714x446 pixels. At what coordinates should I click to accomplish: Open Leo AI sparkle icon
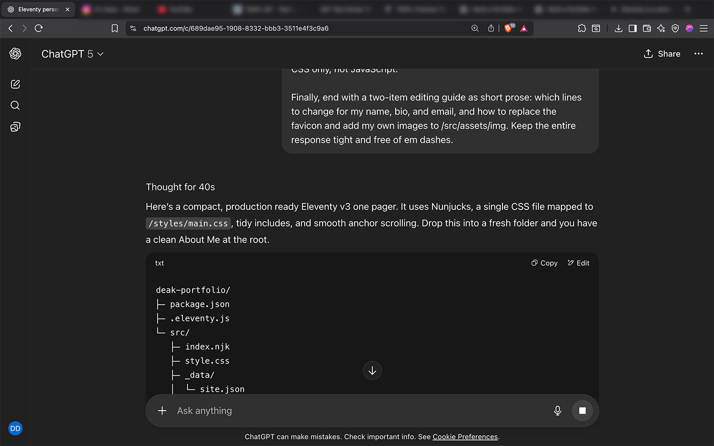point(661,28)
